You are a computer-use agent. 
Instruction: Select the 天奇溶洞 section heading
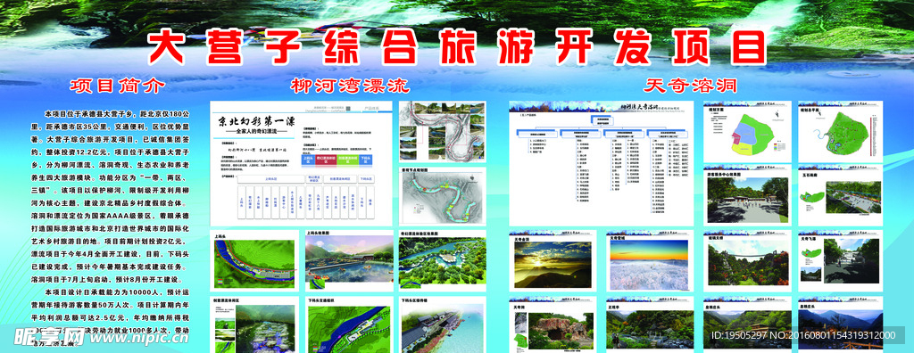click(x=691, y=86)
